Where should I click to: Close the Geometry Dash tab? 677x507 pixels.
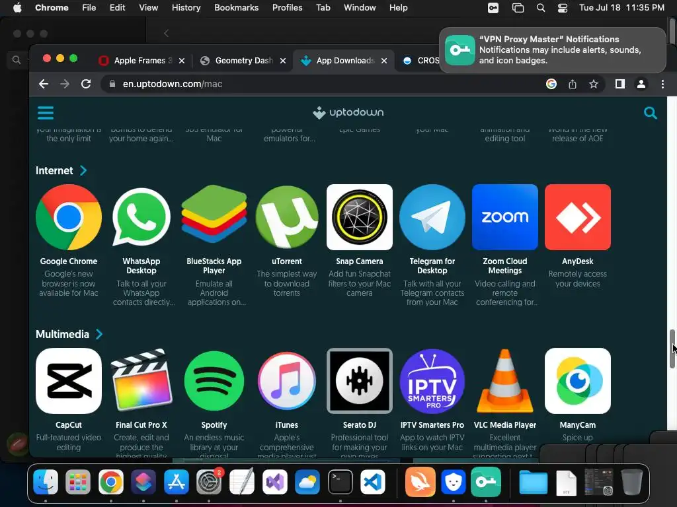pyautogui.click(x=283, y=61)
